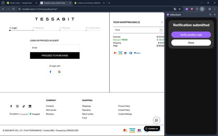The width and height of the screenshot is (218, 136).
Task: Click the browser forward arrow
Action: [x=8, y=9]
